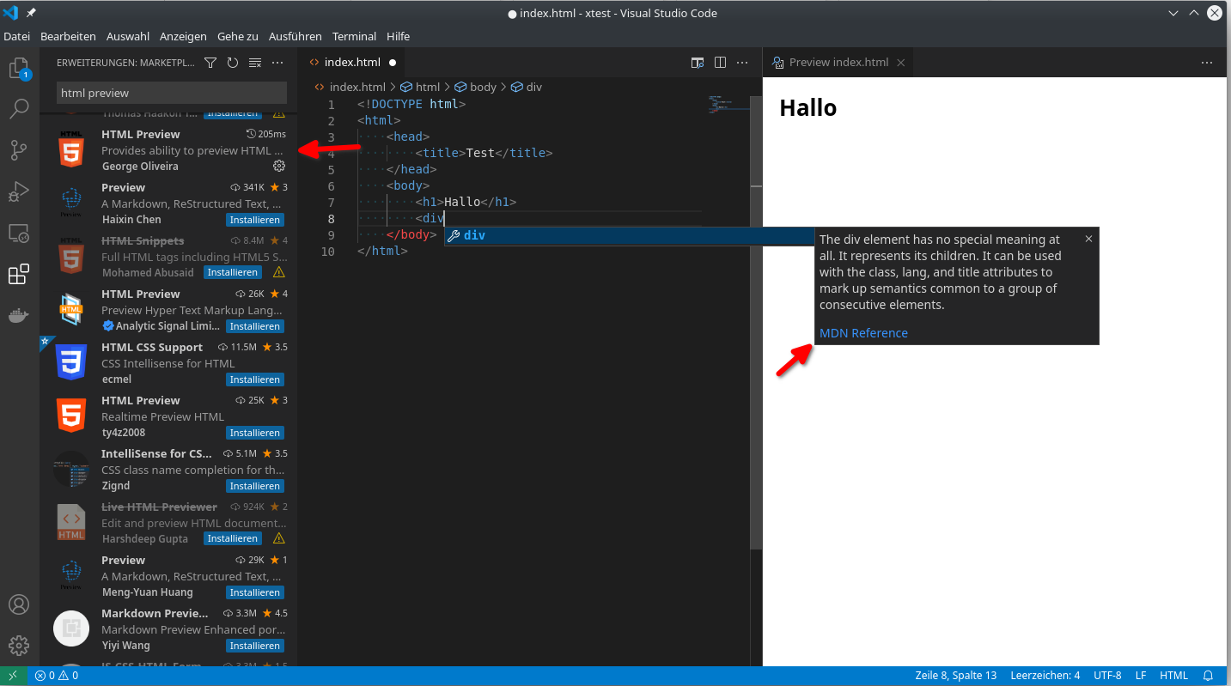Click the unsaved dot on index.html tab

pyautogui.click(x=393, y=63)
